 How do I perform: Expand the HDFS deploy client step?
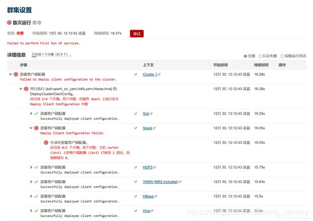[x=31, y=167]
